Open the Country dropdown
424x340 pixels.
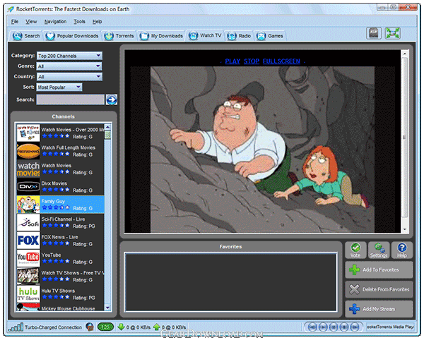pyautogui.click(x=69, y=77)
